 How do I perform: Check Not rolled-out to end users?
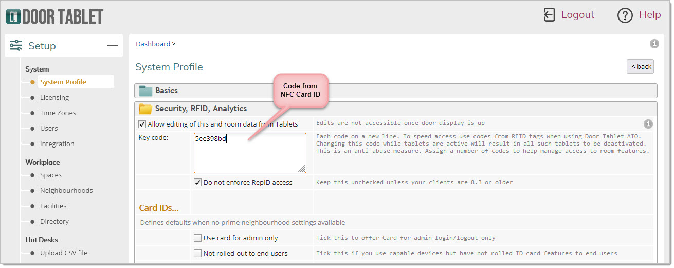pos(197,253)
